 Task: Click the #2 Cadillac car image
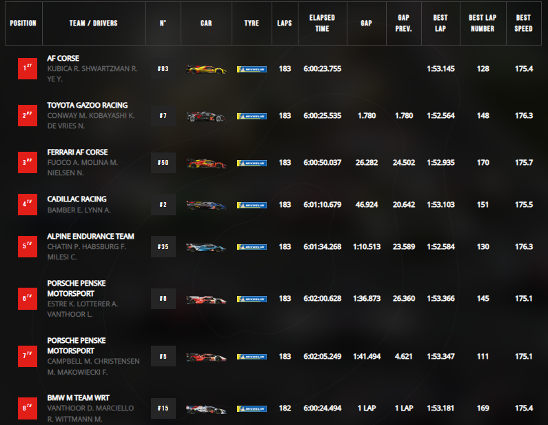(x=206, y=205)
